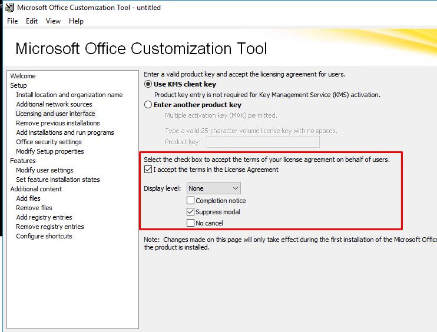Enable the Completion notice checkbox
437x332 pixels.
190,201
